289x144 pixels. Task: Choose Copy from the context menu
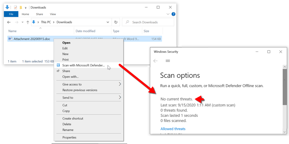(89, 111)
